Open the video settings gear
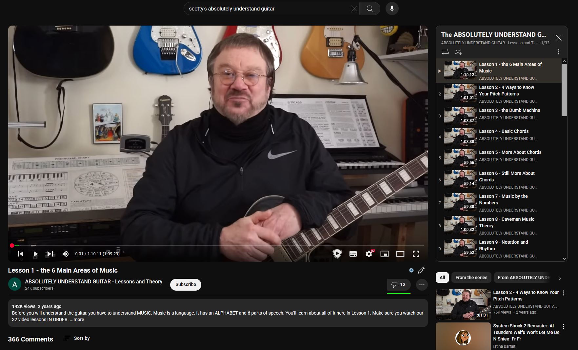Image resolution: width=578 pixels, height=350 pixels. pos(369,254)
